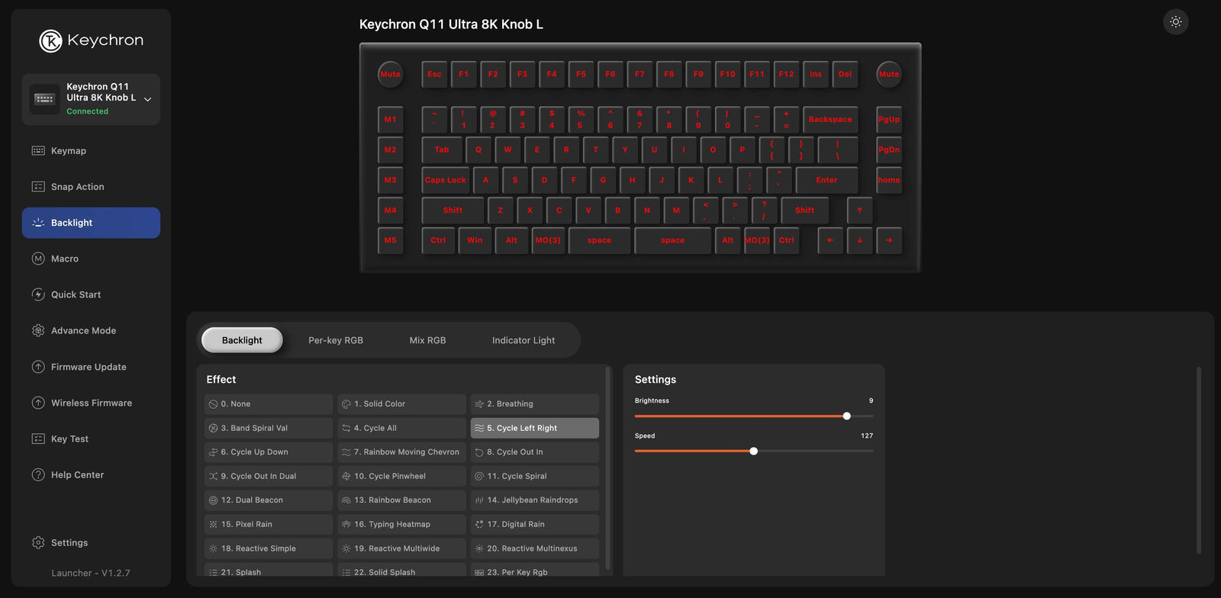Viewport: 1221px width, 598px height.
Task: Click the Caps Lock key
Action: coord(445,180)
